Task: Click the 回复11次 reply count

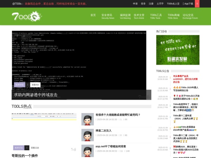Action: point(35,148)
